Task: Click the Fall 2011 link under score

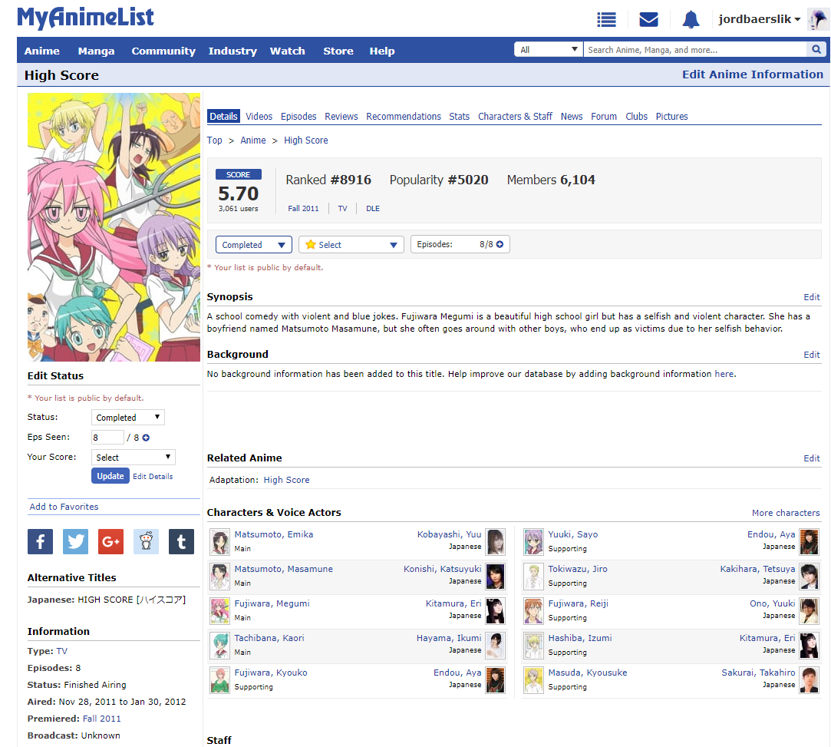Action: pyautogui.click(x=303, y=208)
